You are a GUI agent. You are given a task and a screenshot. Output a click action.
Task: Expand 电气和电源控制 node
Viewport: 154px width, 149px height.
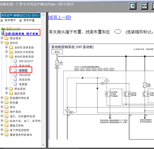tap(2, 130)
